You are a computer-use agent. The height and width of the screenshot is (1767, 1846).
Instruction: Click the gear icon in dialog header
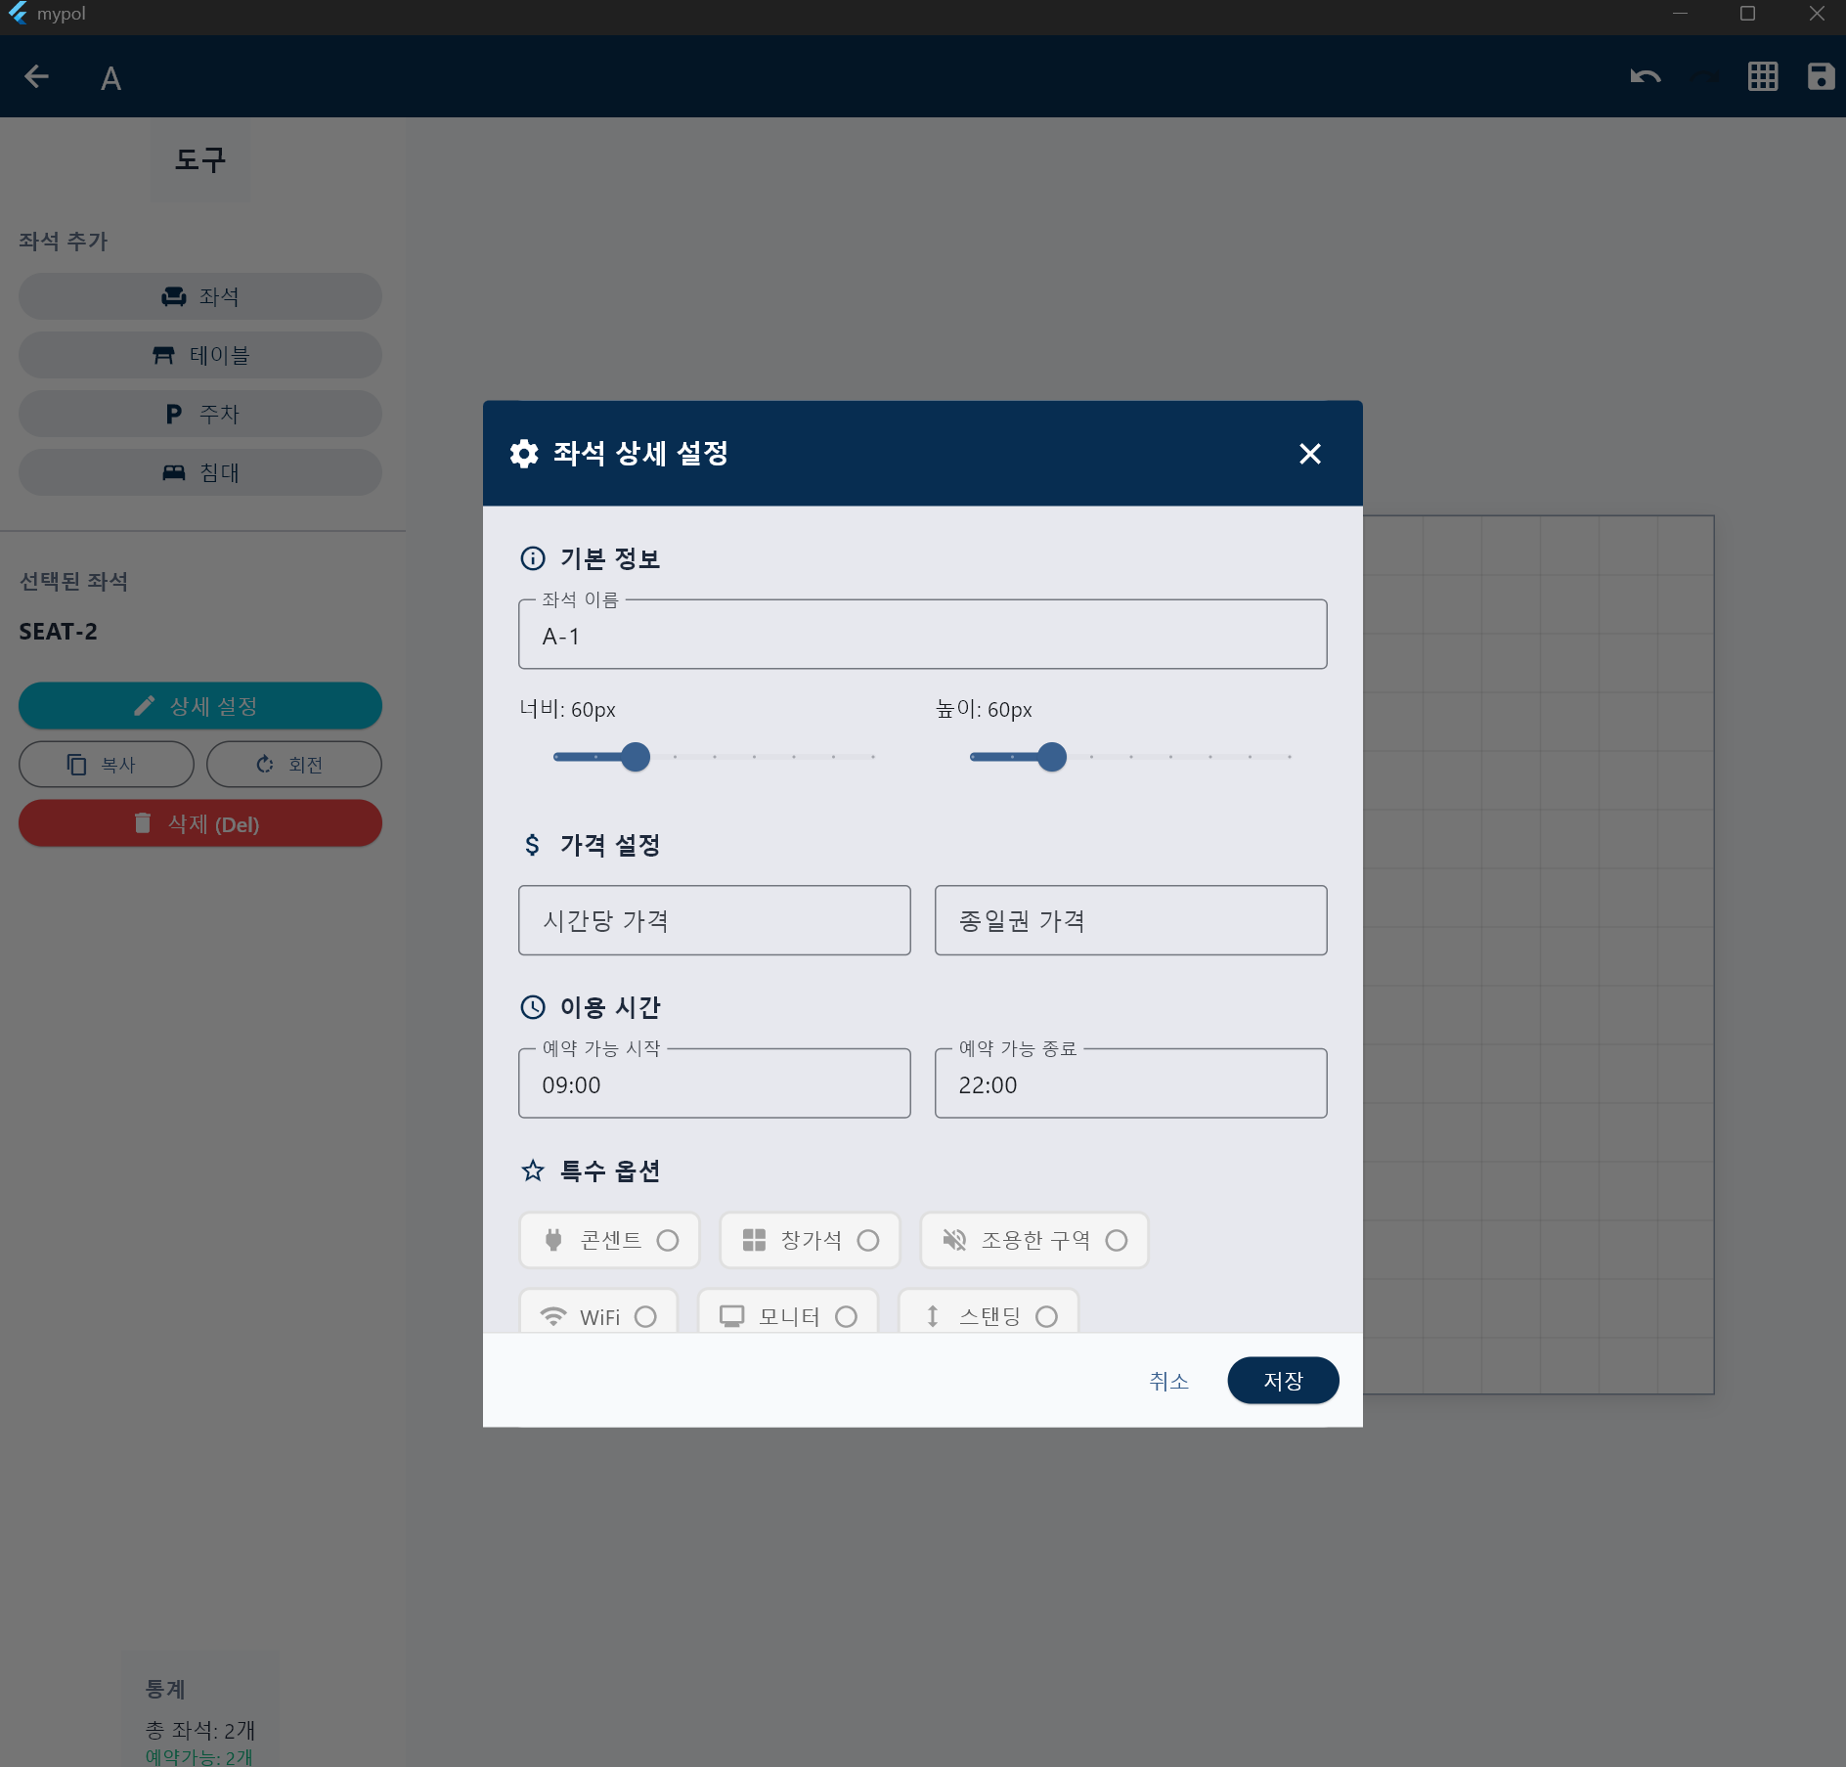click(524, 454)
